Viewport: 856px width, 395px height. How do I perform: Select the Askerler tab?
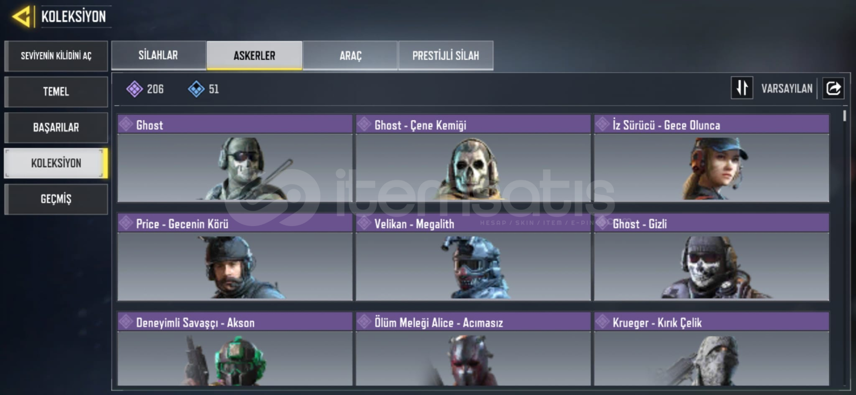(x=255, y=55)
